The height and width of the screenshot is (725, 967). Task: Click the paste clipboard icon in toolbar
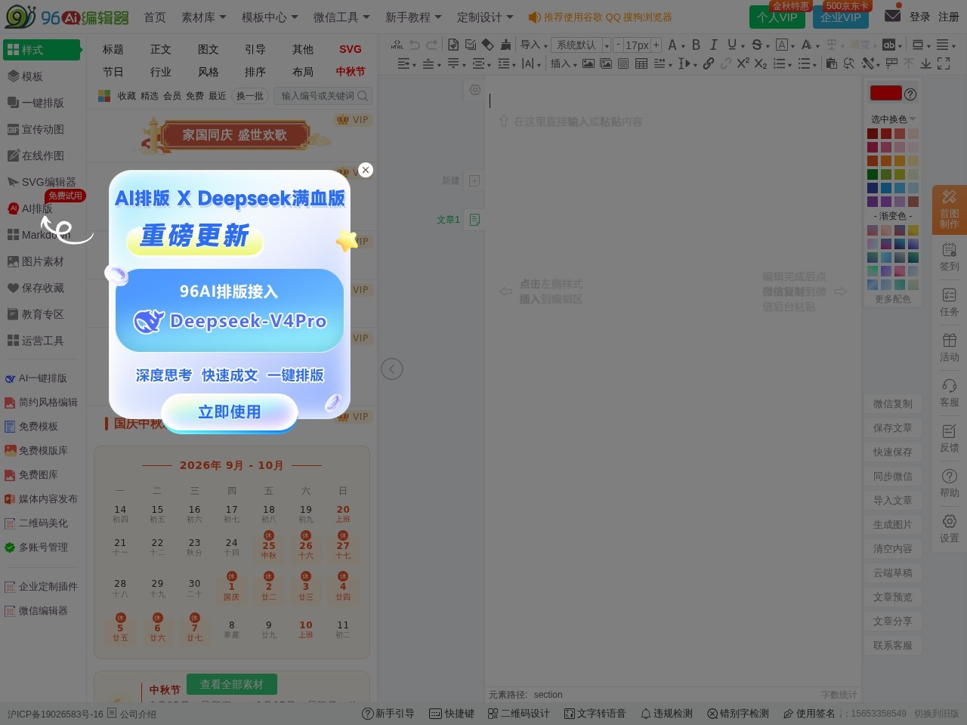(x=832, y=63)
